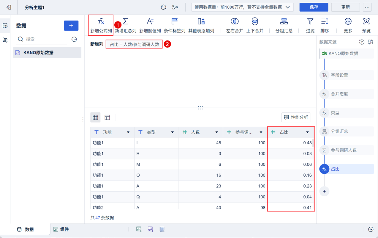Screen dimensions: 378x238
Task: Click the refresh circle icon in header
Action: 163,7
